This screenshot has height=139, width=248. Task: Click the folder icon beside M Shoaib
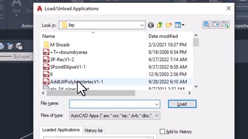click(x=46, y=45)
